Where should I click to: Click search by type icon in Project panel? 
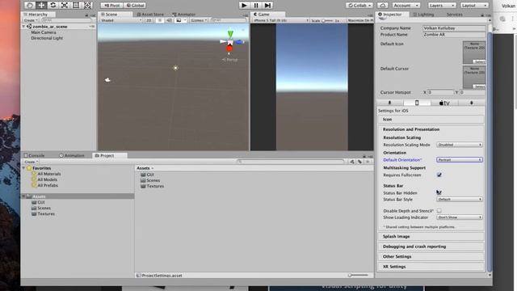point(352,162)
